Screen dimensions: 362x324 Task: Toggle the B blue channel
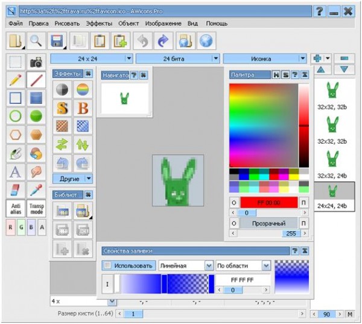pyautogui.click(x=31, y=227)
